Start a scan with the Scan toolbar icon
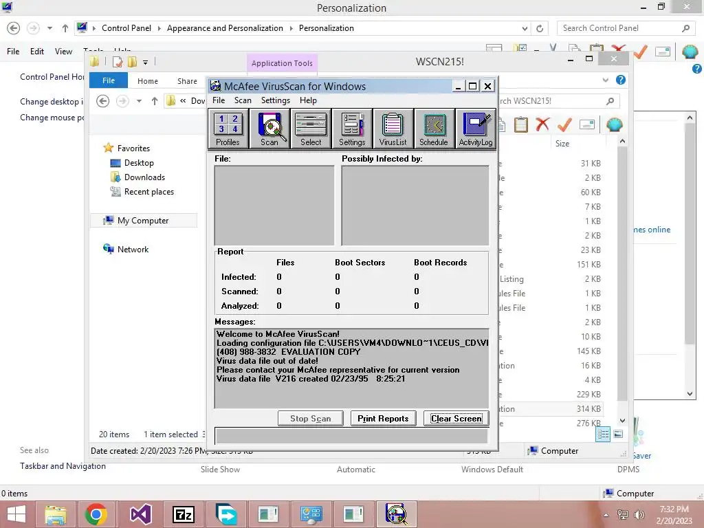 [x=269, y=129]
